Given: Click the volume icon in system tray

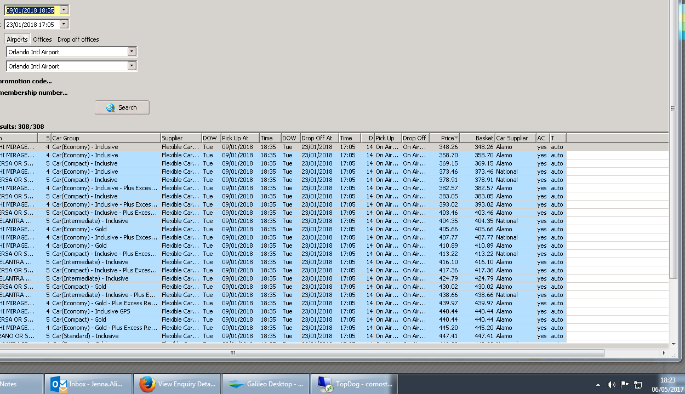Looking at the screenshot, I should tap(611, 385).
